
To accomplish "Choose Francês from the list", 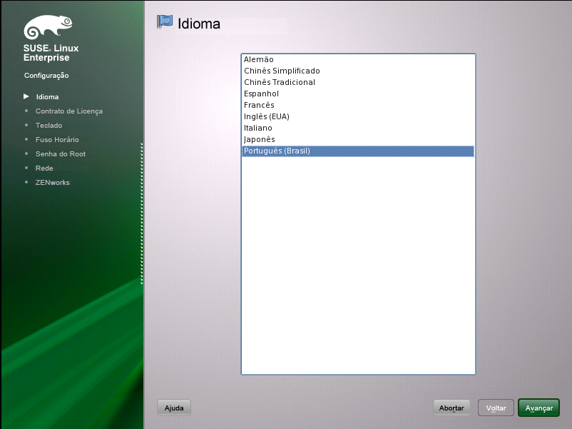I will [x=358, y=105].
